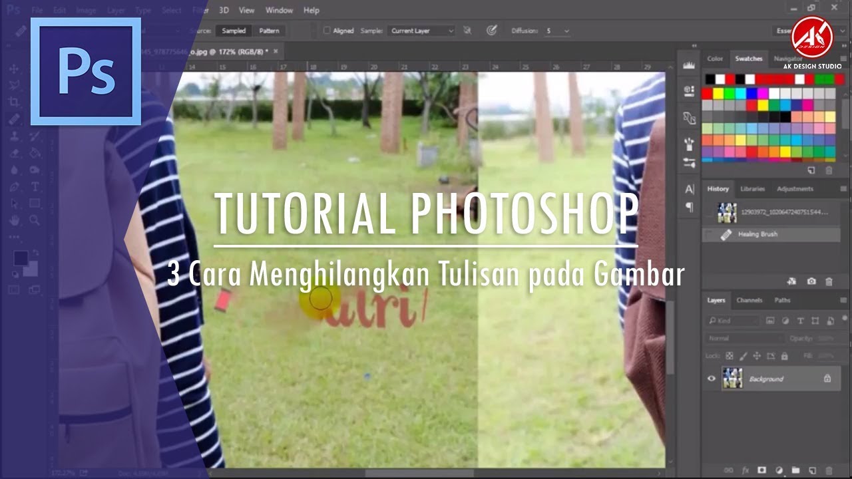Image resolution: width=852 pixels, height=479 pixels.
Task: Create new snapshot with camera icon
Action: (811, 281)
